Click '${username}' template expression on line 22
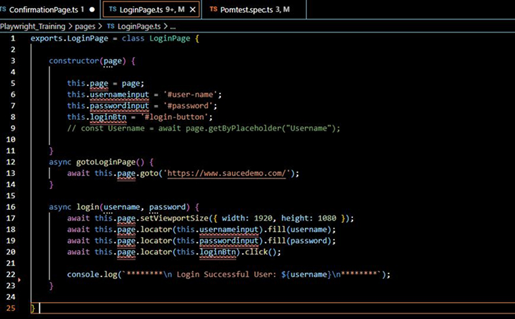 pyautogui.click(x=306, y=274)
